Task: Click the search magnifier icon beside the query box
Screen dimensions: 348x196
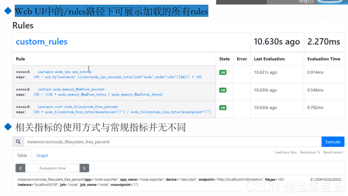Action: coord(18,142)
